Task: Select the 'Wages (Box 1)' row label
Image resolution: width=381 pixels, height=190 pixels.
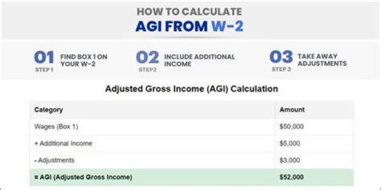Action: point(56,127)
